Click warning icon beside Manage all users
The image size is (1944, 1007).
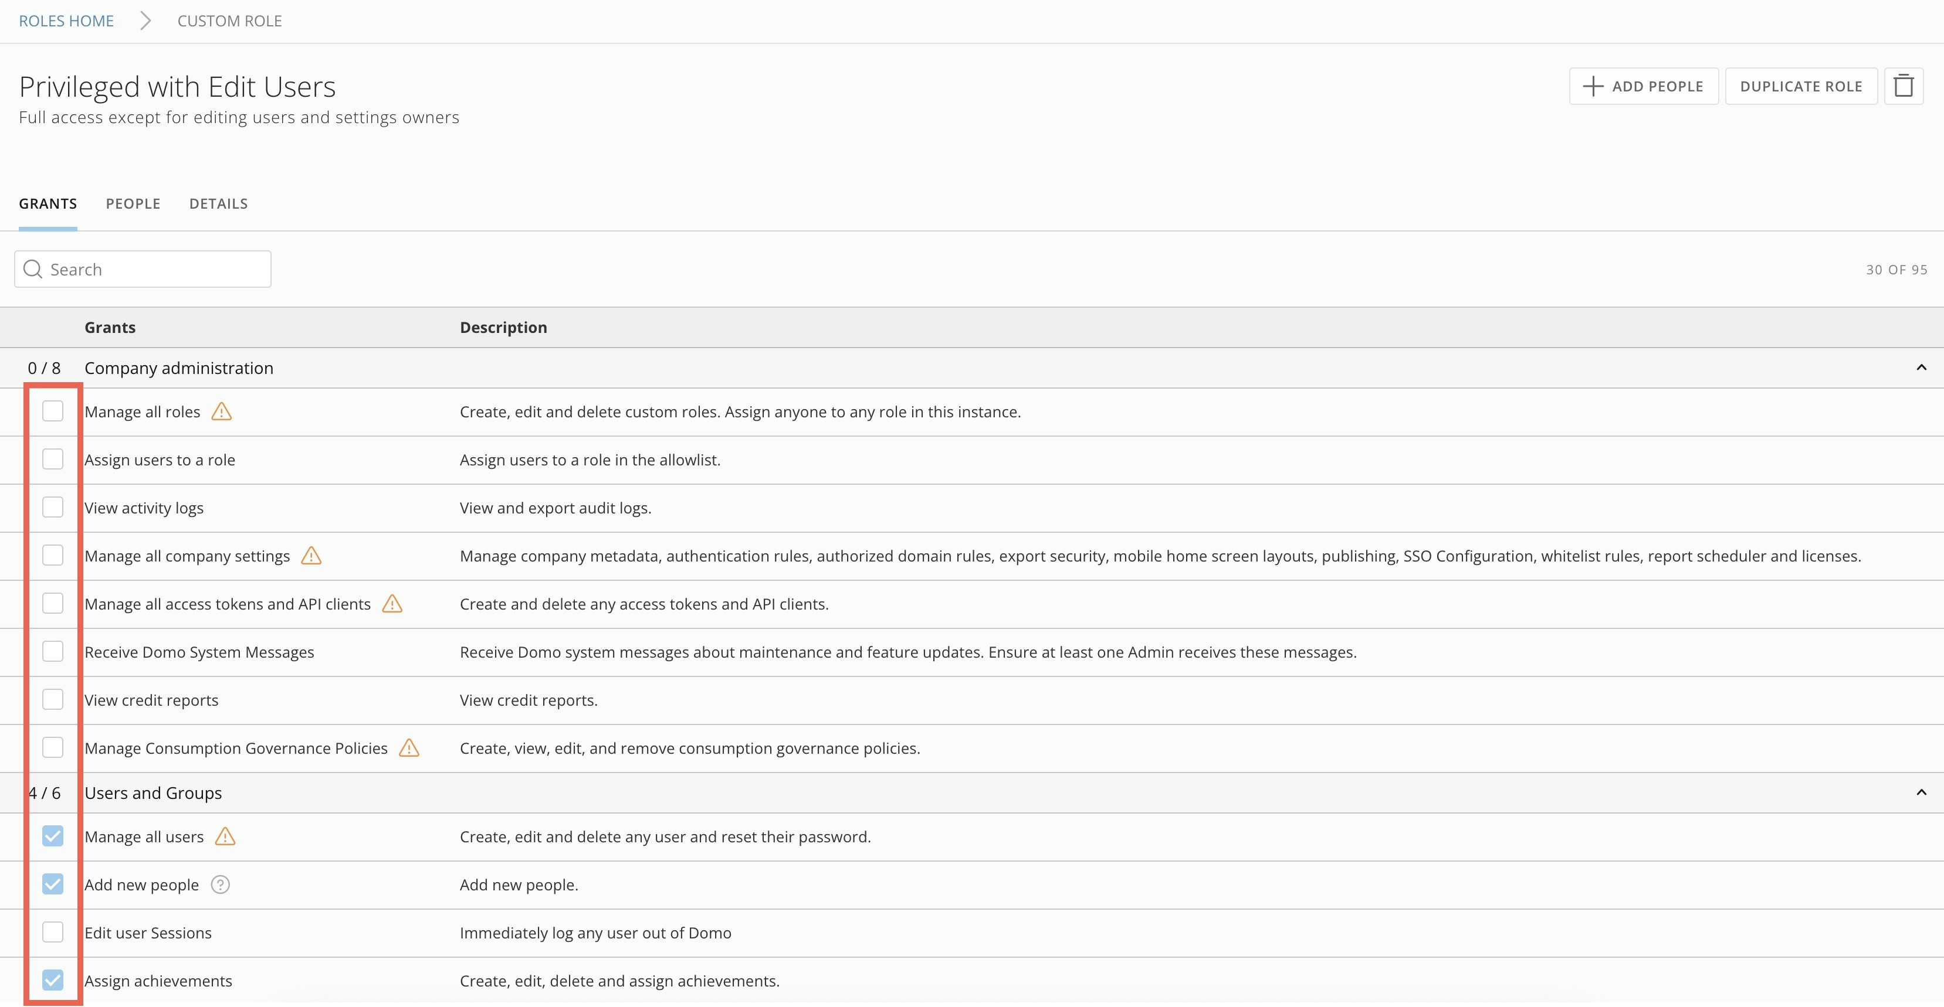225,836
